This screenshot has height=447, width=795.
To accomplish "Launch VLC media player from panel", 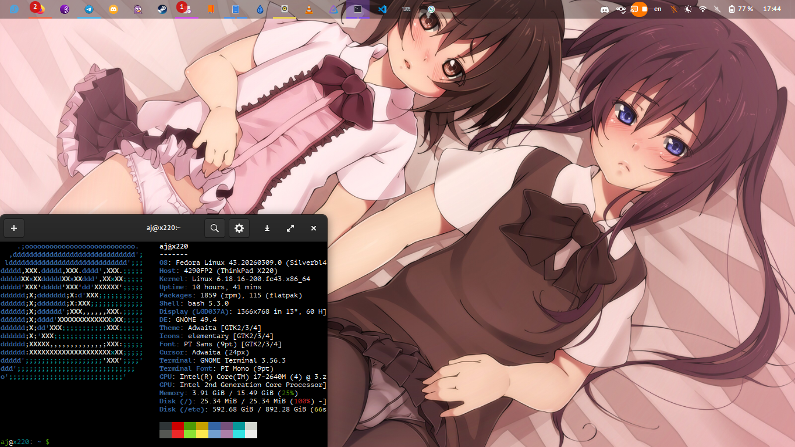I will click(308, 9).
